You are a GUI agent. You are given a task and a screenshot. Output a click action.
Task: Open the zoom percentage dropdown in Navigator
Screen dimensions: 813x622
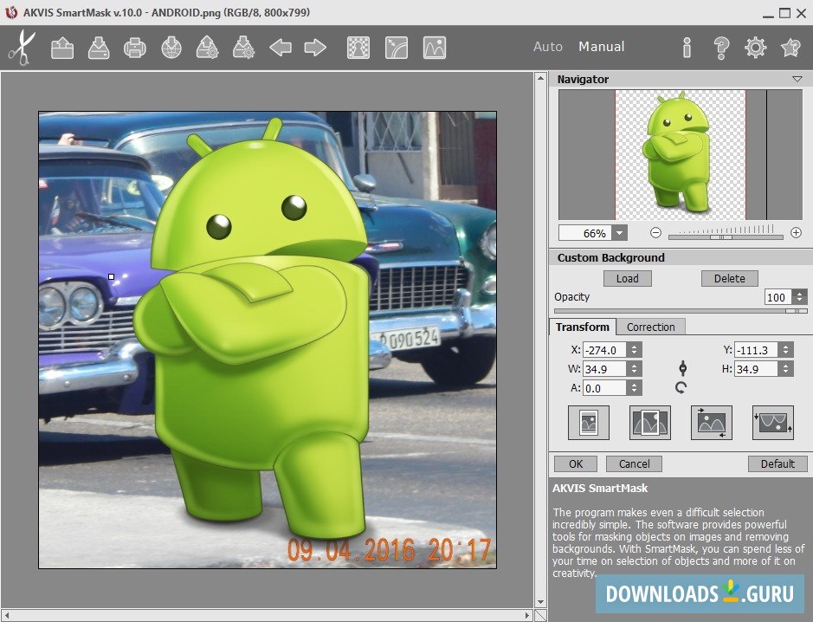click(620, 233)
